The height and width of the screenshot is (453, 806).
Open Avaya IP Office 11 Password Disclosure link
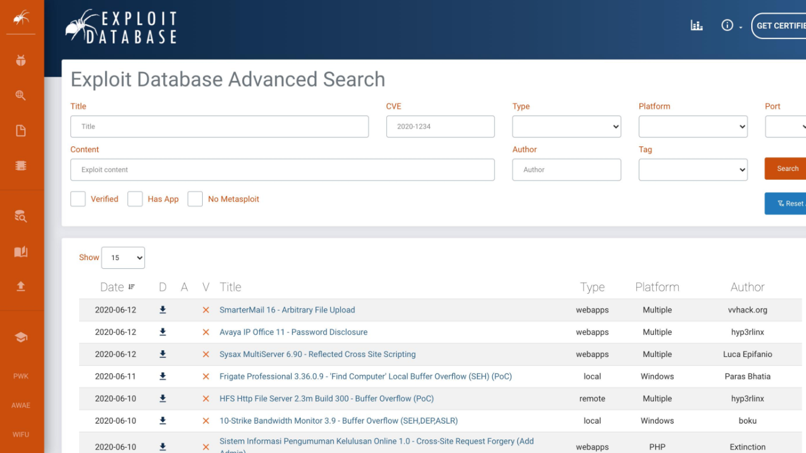point(293,332)
